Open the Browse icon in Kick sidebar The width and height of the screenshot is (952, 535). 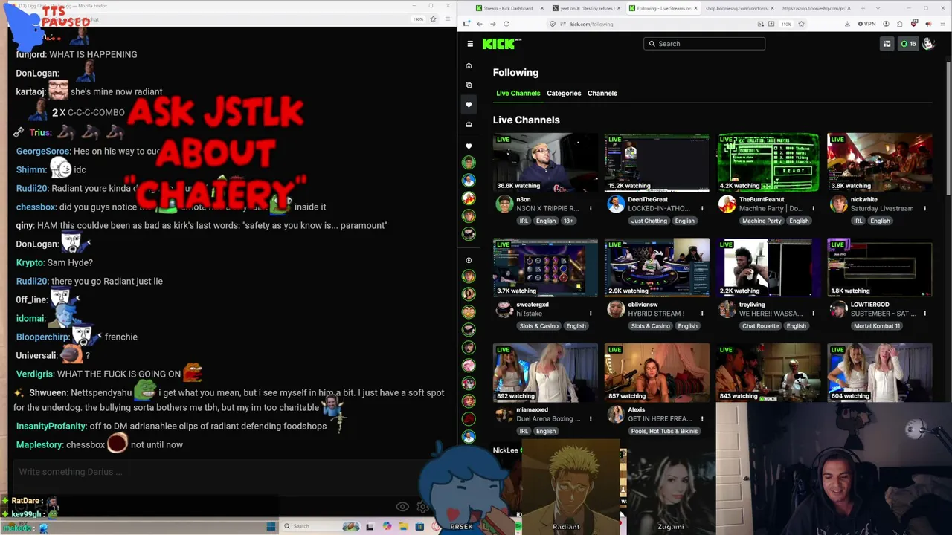[x=469, y=85]
